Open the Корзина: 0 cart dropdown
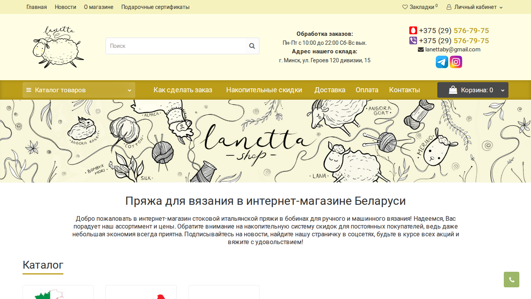This screenshot has width=531, height=299. click(473, 90)
